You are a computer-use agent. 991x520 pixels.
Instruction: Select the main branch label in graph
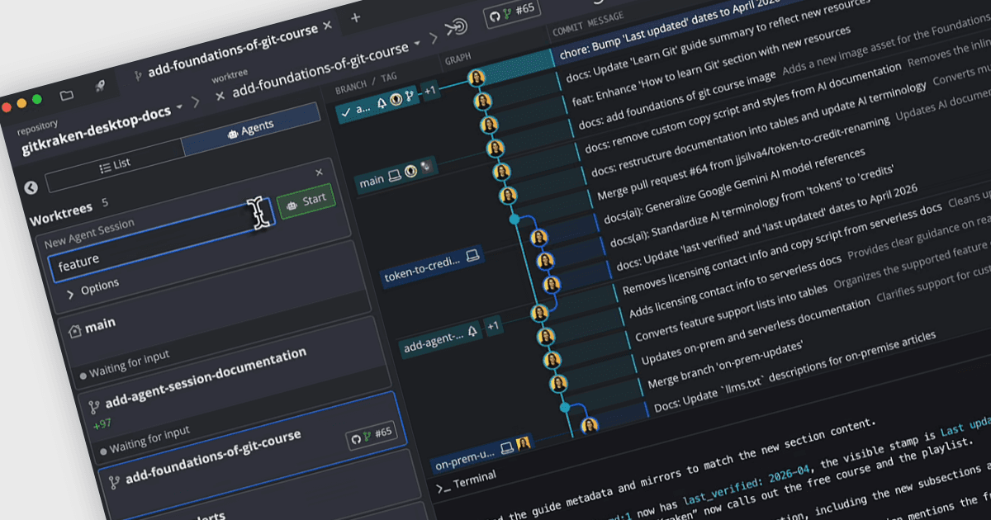(396, 176)
